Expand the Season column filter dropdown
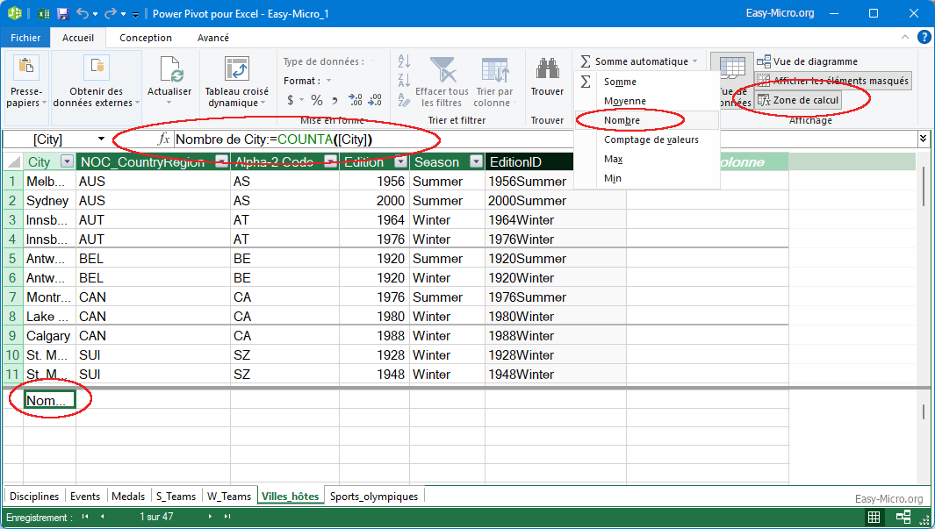Screen dimensions: 935x529 [x=475, y=162]
